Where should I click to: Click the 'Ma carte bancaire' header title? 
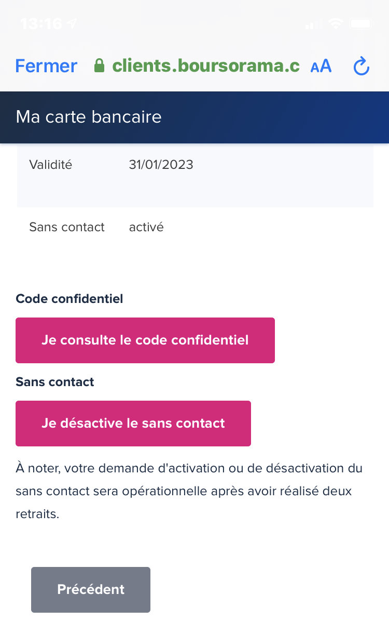point(89,116)
